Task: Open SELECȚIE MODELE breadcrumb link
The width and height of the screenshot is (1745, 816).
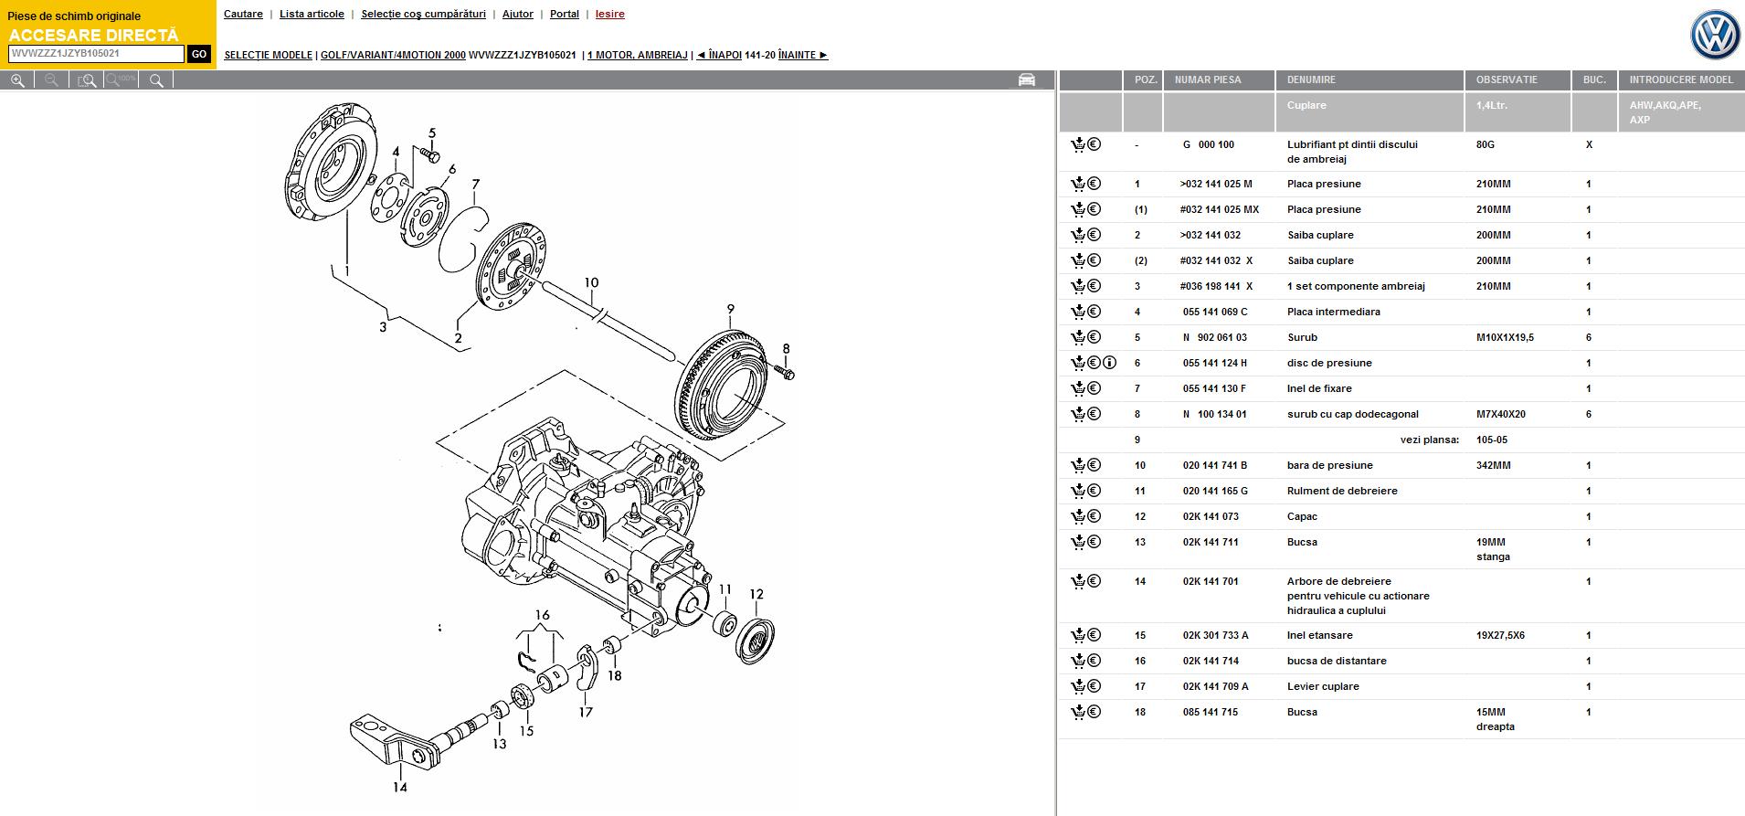Action: (268, 55)
